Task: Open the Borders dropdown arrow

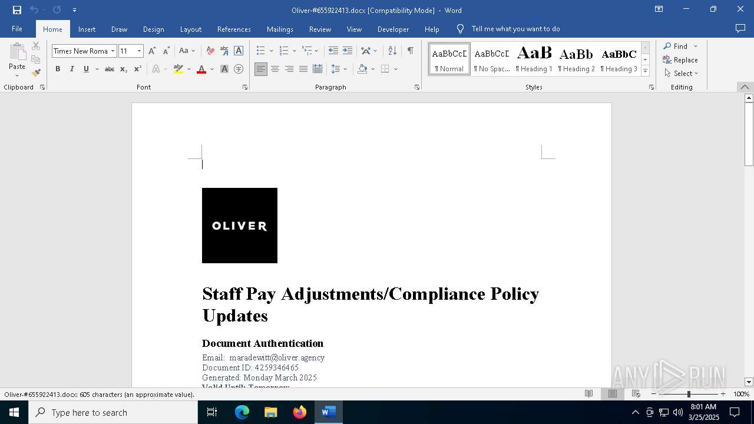Action: pyautogui.click(x=396, y=69)
